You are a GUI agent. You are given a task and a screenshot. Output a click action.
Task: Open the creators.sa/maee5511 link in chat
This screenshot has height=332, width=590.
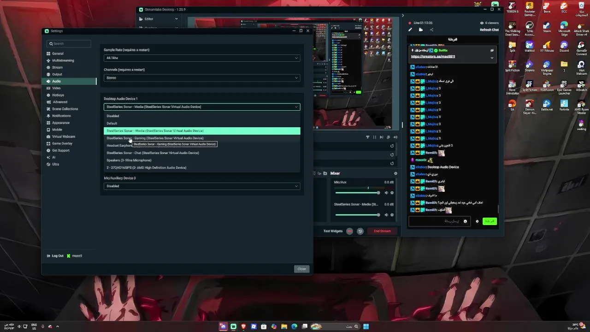433,57
